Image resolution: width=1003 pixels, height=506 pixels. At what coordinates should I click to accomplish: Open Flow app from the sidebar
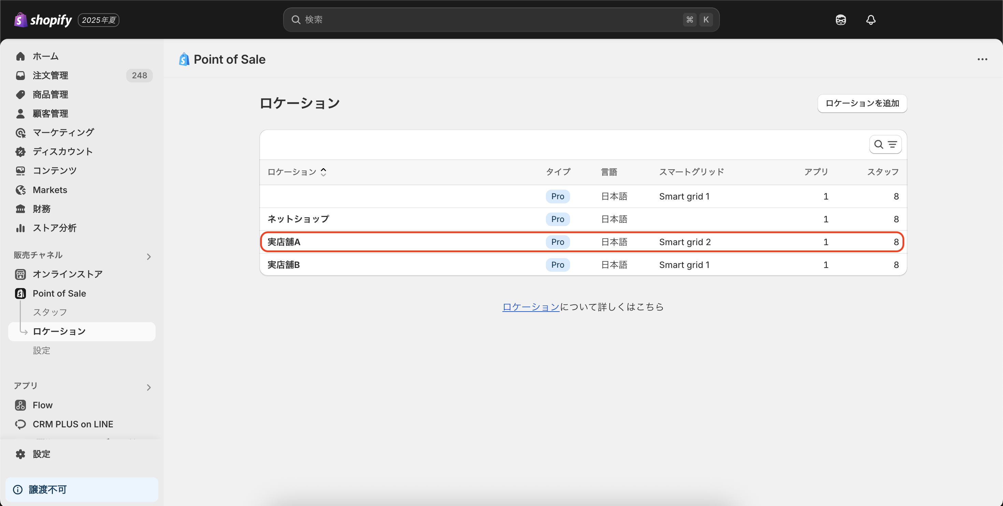tap(42, 405)
